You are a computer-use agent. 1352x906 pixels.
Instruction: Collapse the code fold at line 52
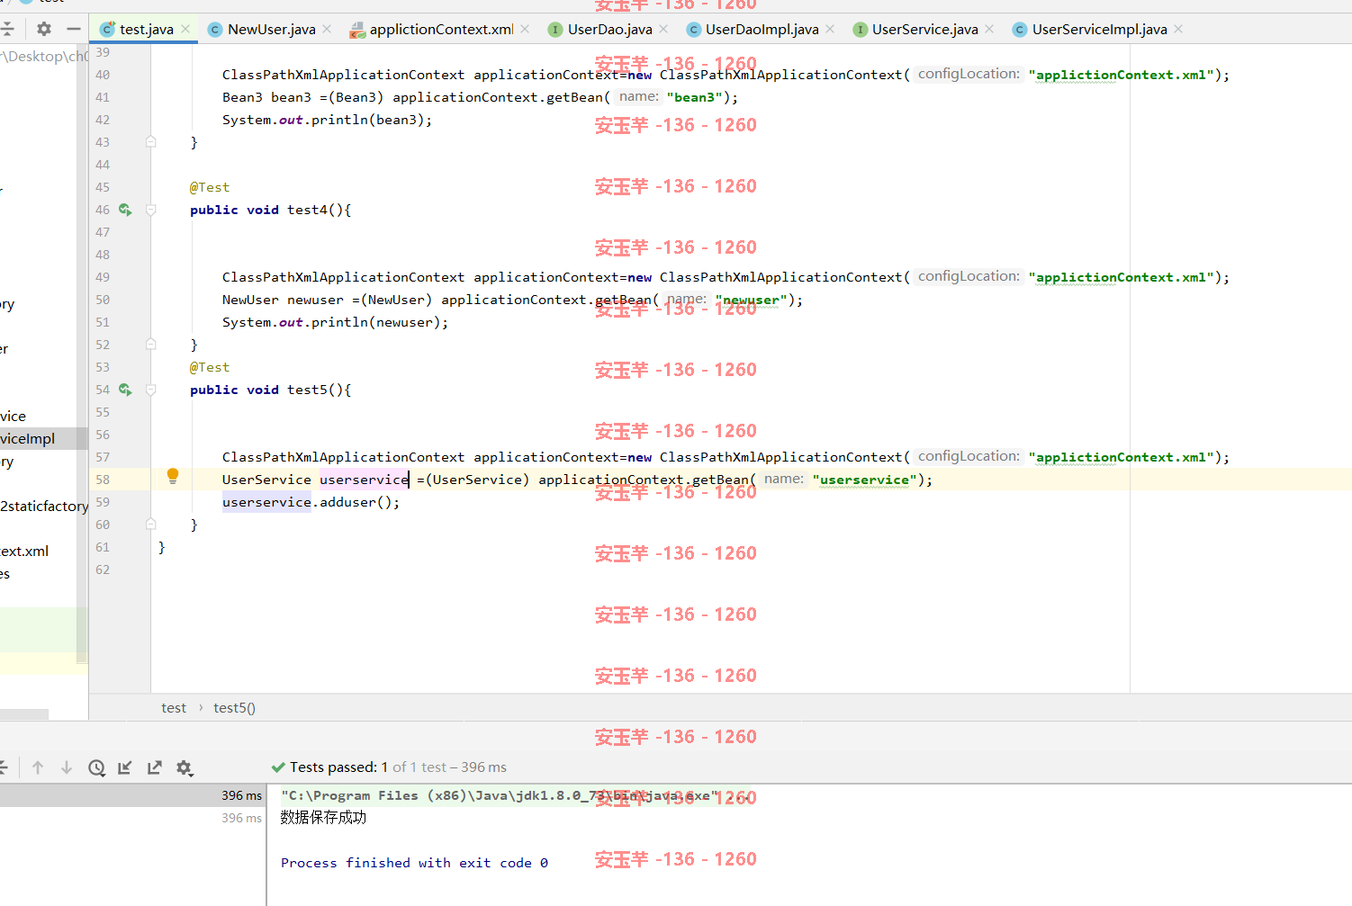click(x=151, y=345)
